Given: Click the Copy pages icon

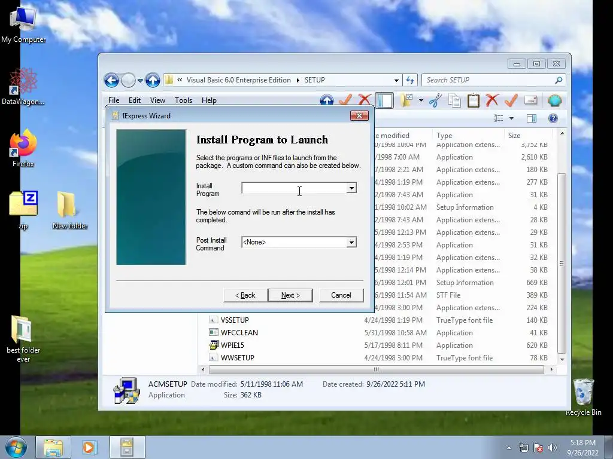Looking at the screenshot, I should (454, 100).
